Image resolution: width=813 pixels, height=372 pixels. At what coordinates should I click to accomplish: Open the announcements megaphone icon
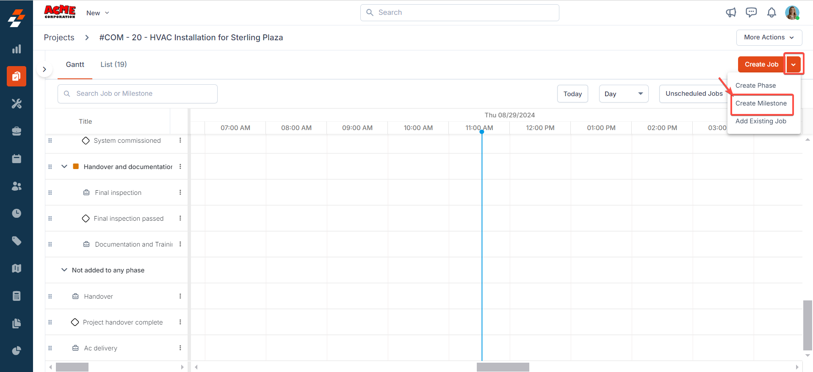[x=731, y=13]
